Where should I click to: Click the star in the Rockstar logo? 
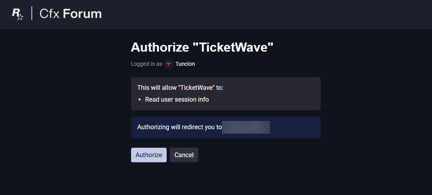coord(21,17)
